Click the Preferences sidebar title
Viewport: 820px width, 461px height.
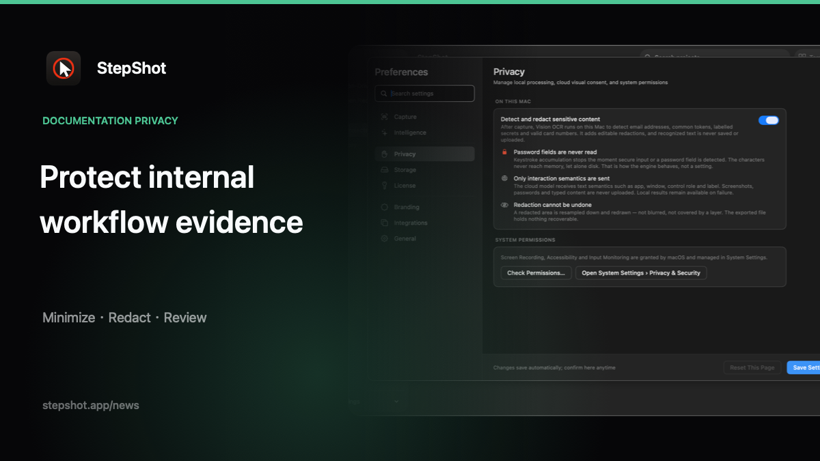[x=401, y=72]
